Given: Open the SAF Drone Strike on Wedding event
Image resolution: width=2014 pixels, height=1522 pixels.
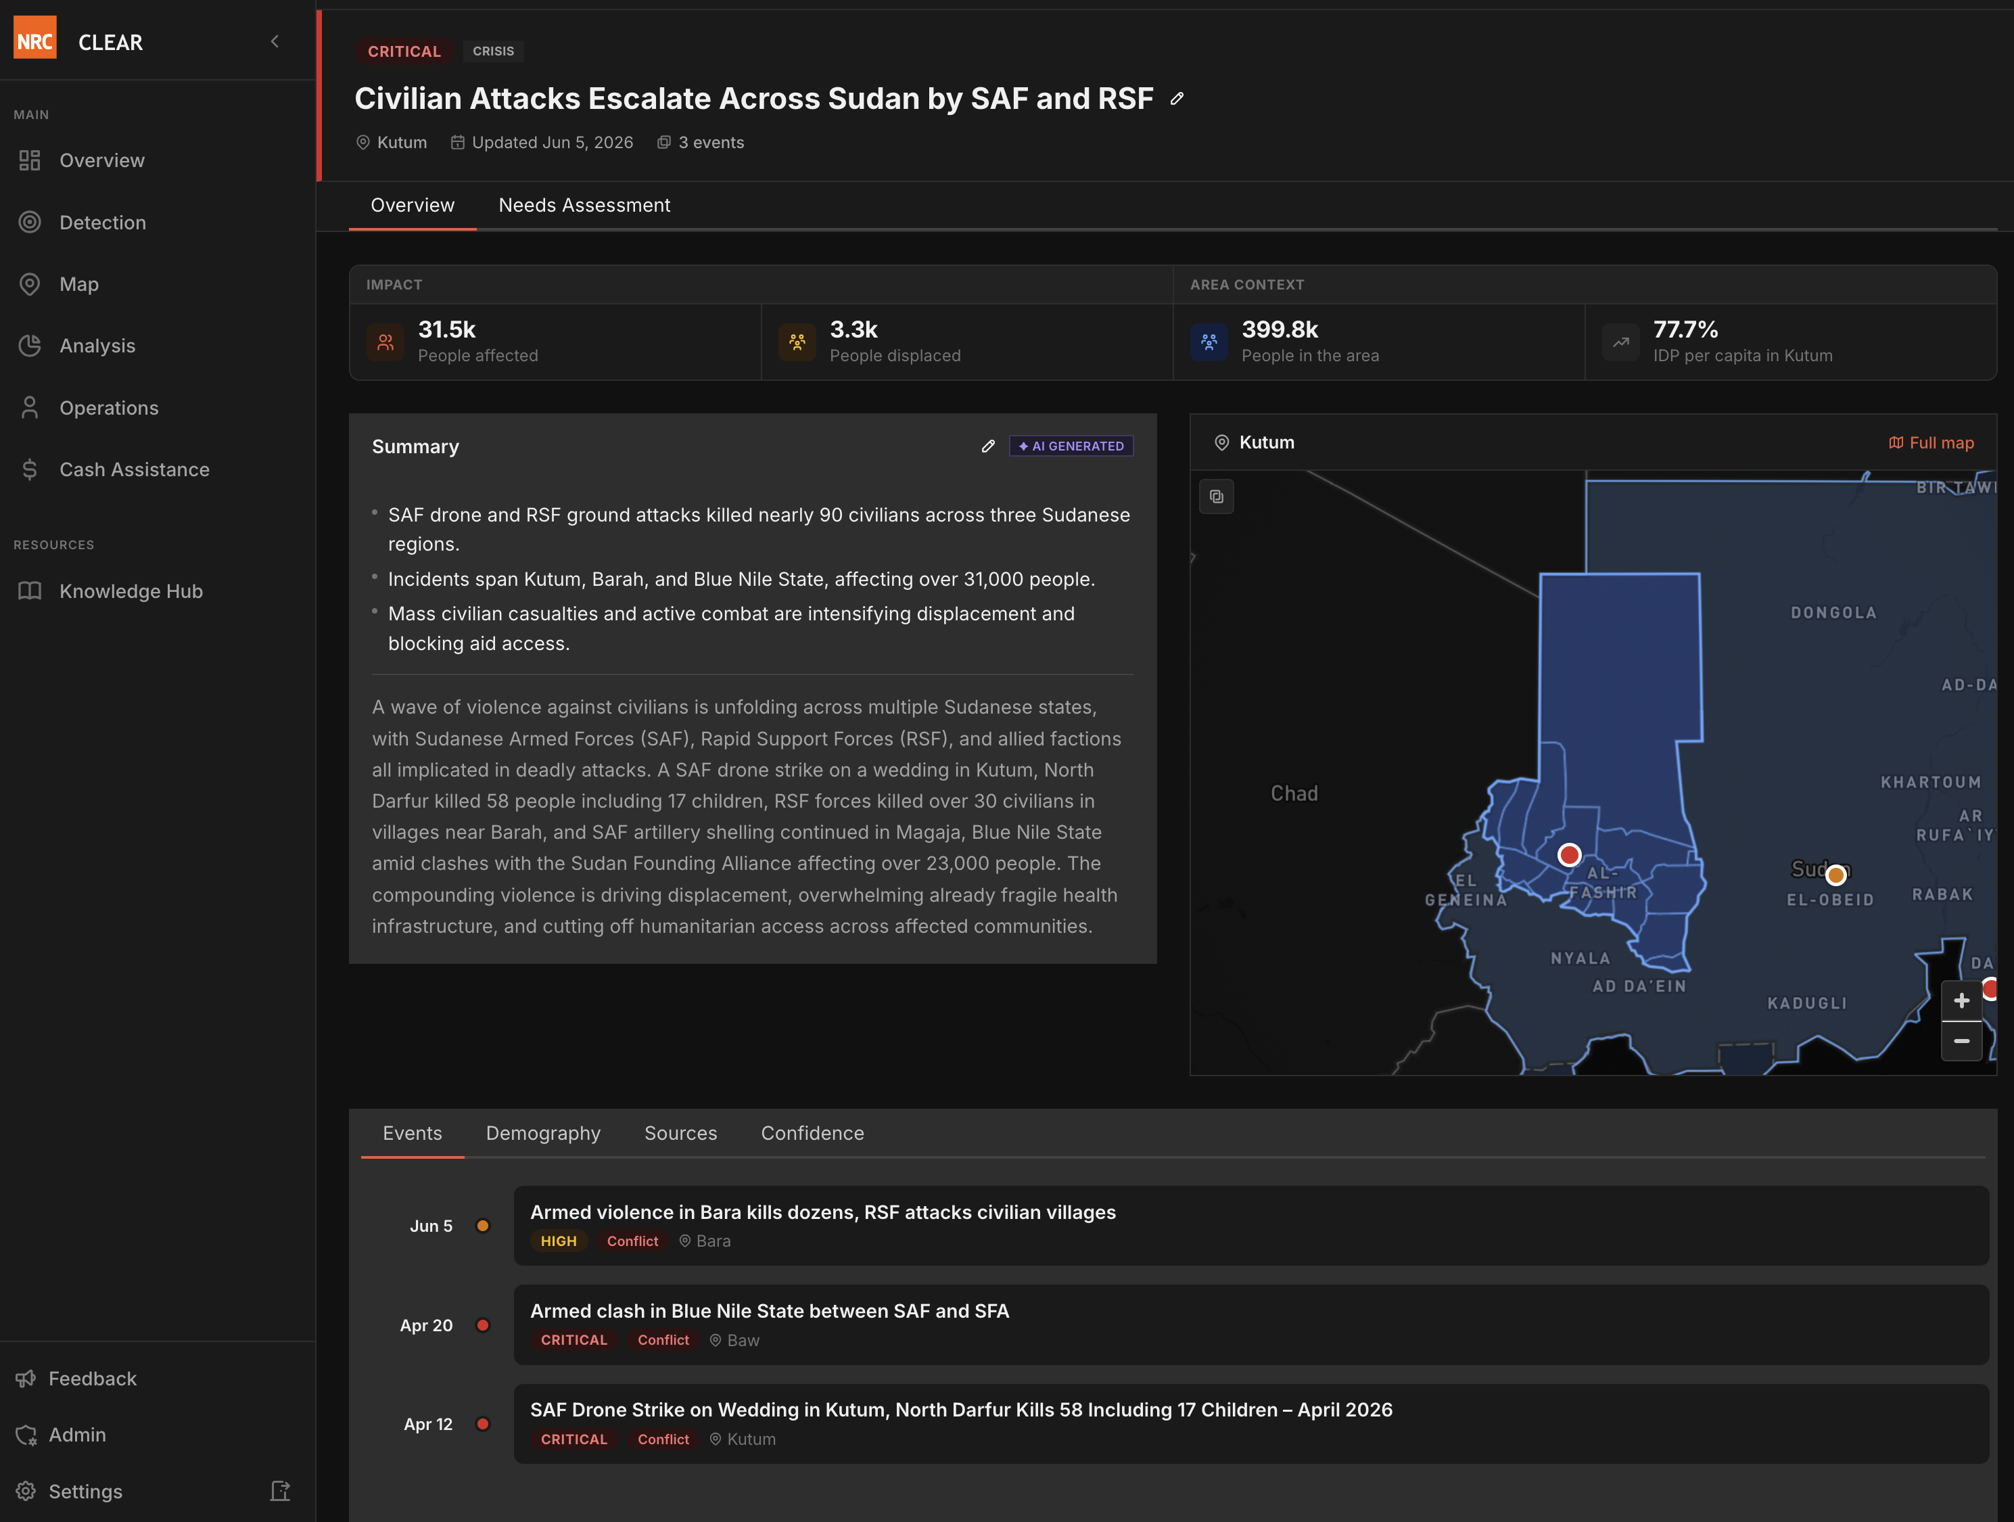Looking at the screenshot, I should pyautogui.click(x=1251, y=1425).
